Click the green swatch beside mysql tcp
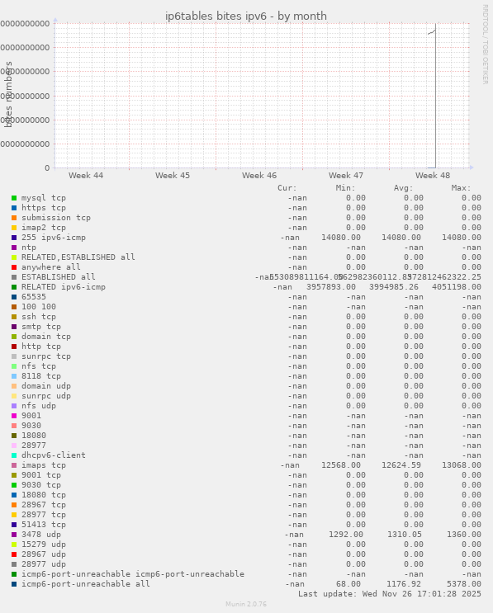Image resolution: width=493 pixels, height=613 pixels. tap(14, 198)
